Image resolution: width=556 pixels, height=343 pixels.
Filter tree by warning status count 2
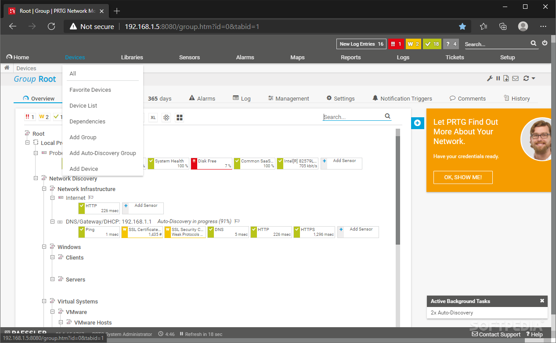coord(44,117)
